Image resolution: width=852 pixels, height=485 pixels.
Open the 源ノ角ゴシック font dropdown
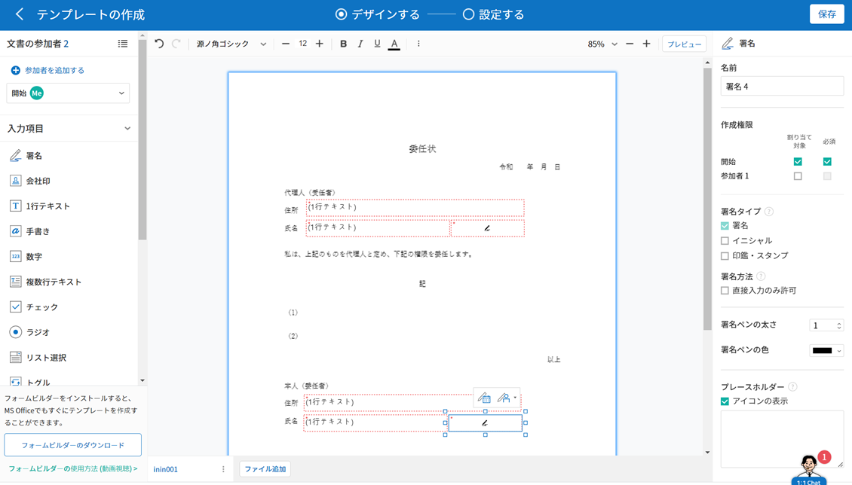pos(231,44)
